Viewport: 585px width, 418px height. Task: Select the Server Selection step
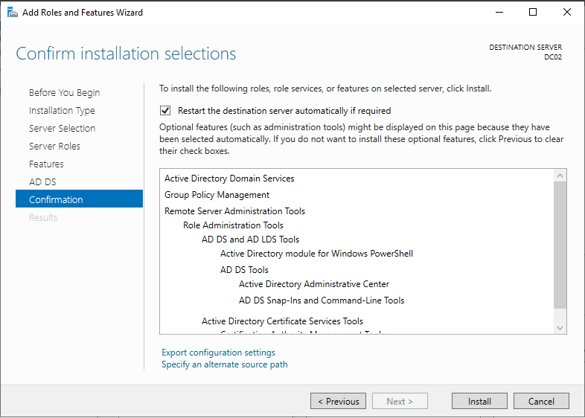63,128
